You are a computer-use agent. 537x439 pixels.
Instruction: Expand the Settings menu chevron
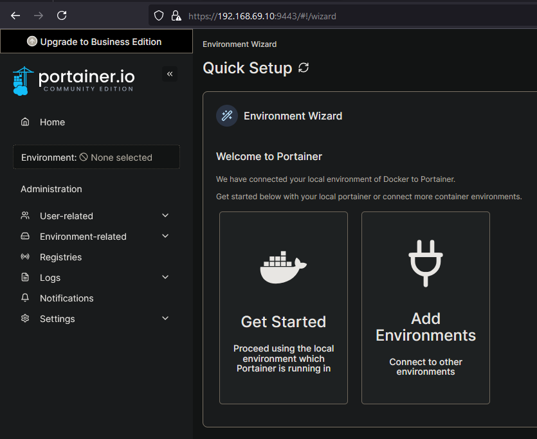coord(165,318)
